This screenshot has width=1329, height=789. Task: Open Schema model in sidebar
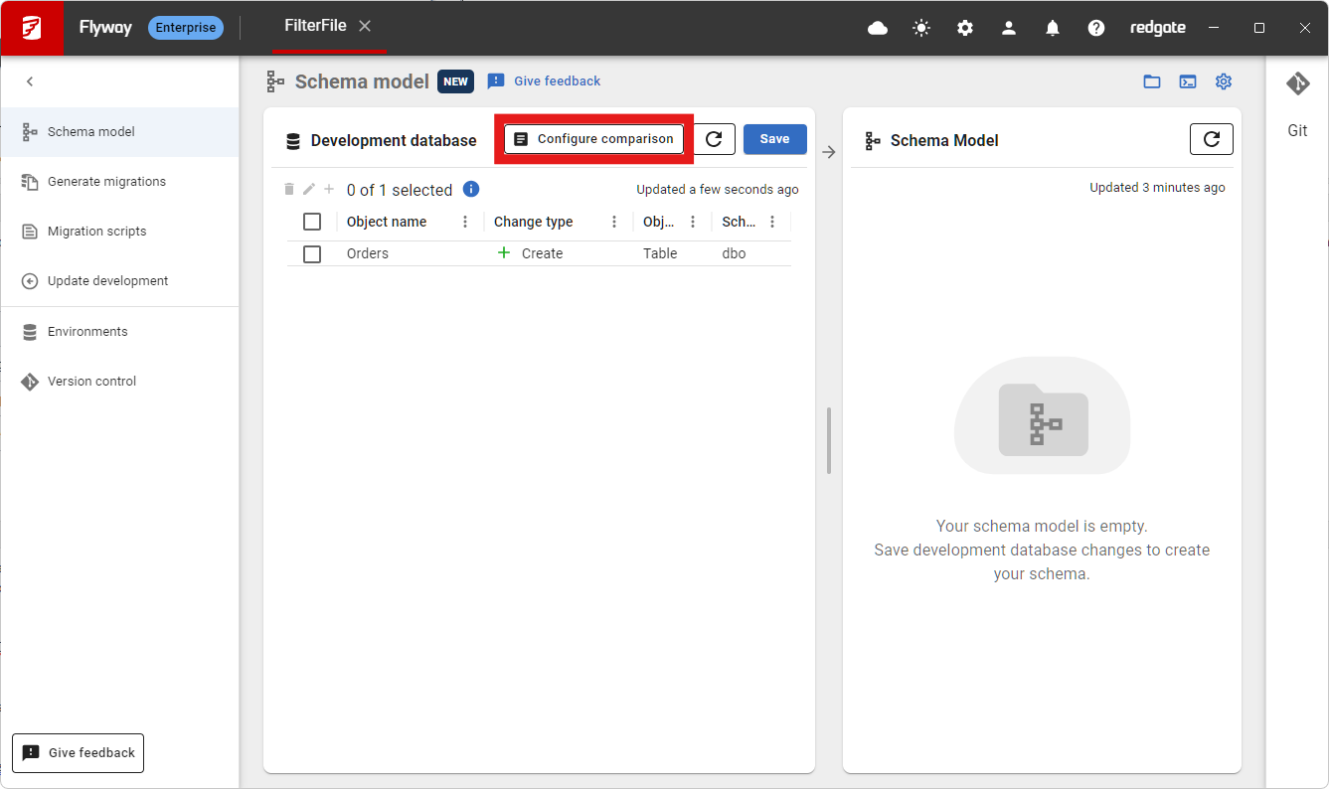tap(119, 132)
